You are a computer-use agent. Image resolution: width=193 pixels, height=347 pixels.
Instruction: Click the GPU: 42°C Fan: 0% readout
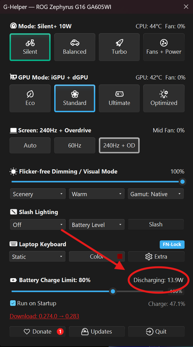click(160, 78)
